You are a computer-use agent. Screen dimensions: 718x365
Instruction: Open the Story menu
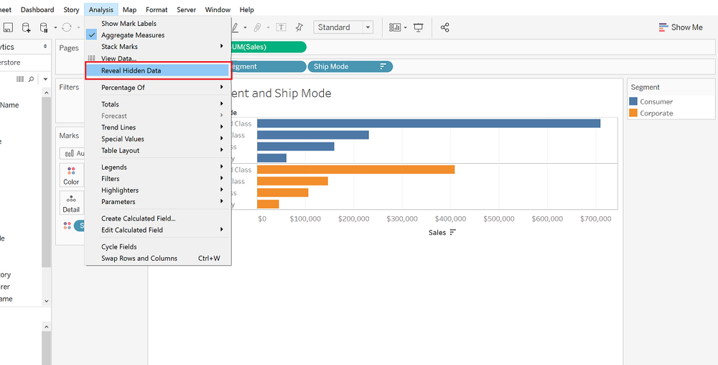tap(71, 9)
